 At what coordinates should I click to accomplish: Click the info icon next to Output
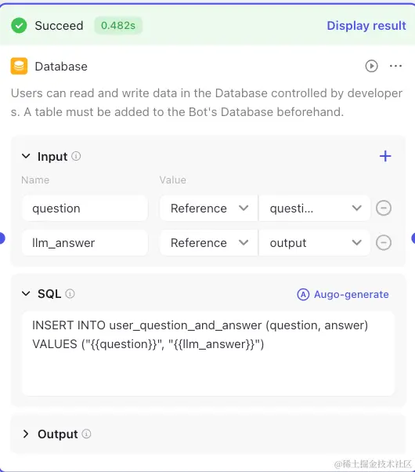tap(86, 434)
